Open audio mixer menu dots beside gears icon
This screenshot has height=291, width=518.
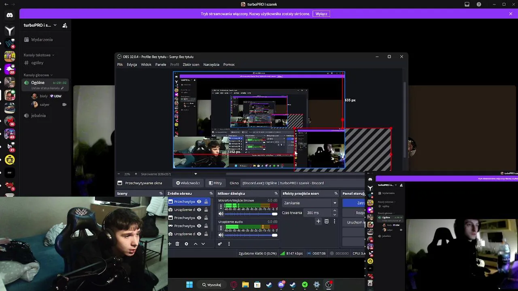coord(229,244)
